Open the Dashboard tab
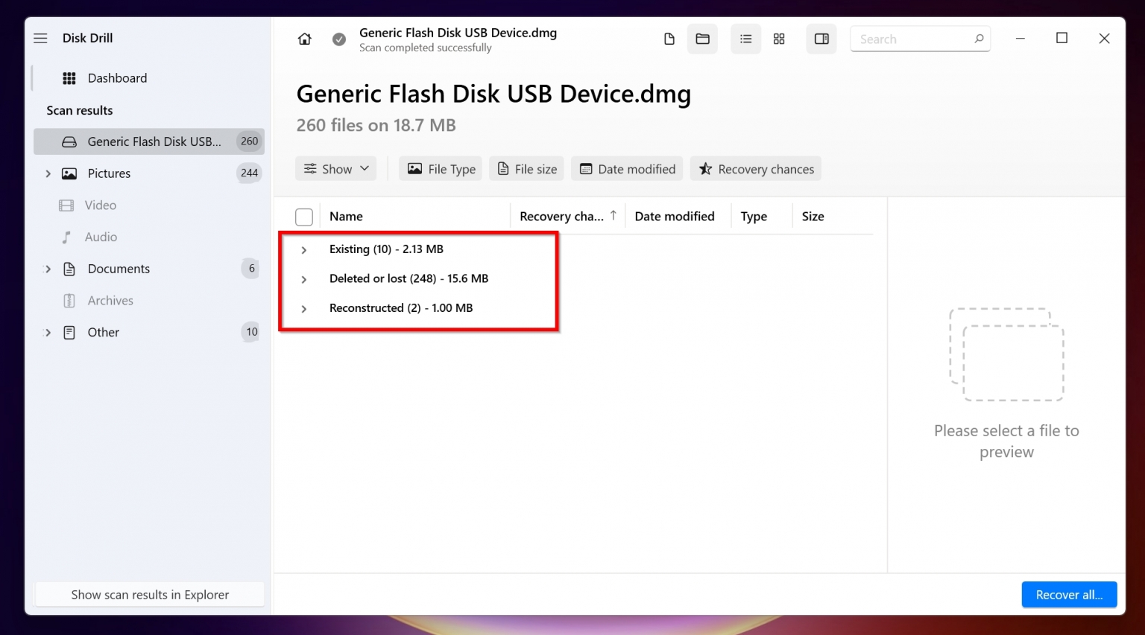The image size is (1145, 635). (x=117, y=77)
